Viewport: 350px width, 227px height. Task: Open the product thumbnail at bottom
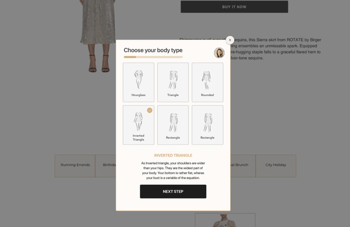225,220
